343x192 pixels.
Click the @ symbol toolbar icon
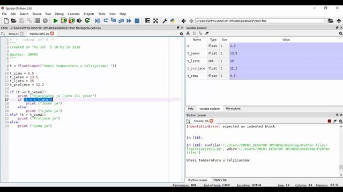[x=45, y=21]
